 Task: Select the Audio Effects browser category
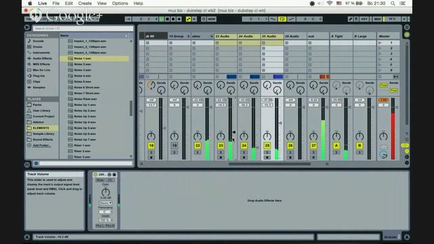click(x=42, y=58)
